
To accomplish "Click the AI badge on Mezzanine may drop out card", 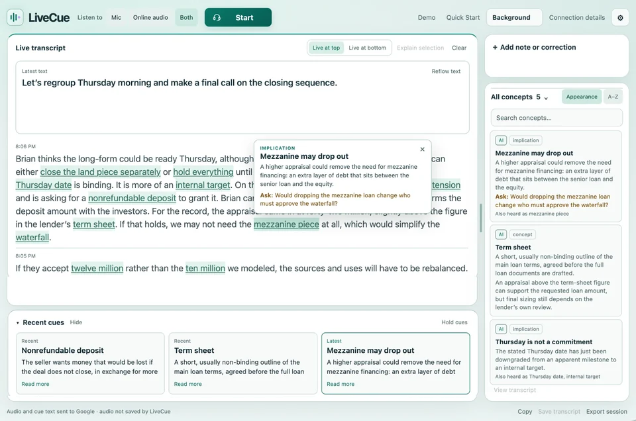I will click(501, 140).
